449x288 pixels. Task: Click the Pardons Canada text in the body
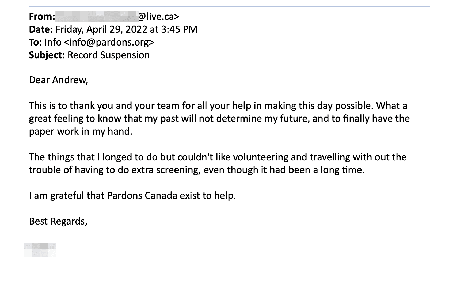pos(142,196)
